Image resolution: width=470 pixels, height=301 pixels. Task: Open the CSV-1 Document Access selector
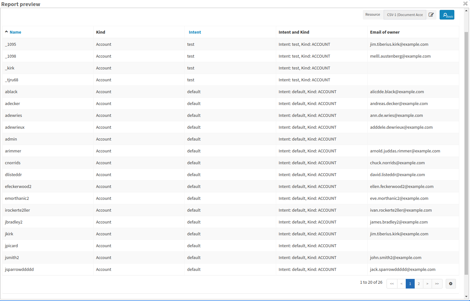pos(405,14)
